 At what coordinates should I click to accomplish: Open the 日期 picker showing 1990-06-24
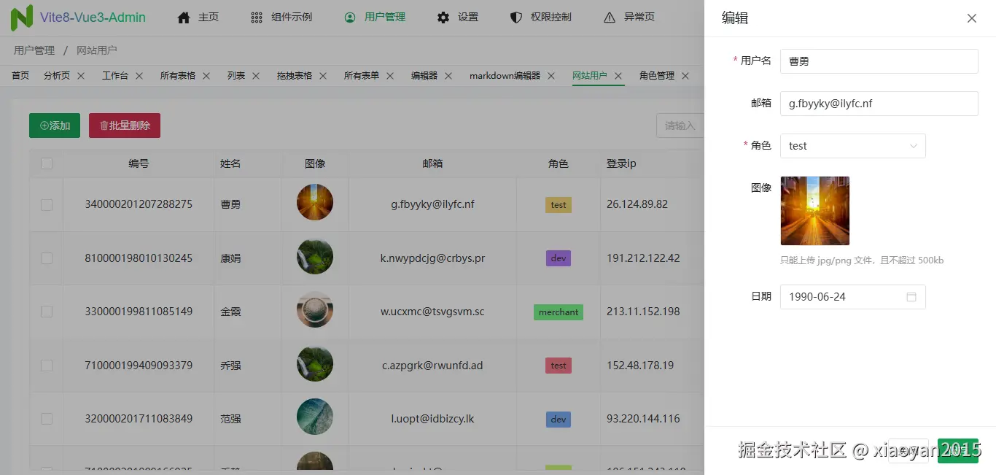(852, 297)
